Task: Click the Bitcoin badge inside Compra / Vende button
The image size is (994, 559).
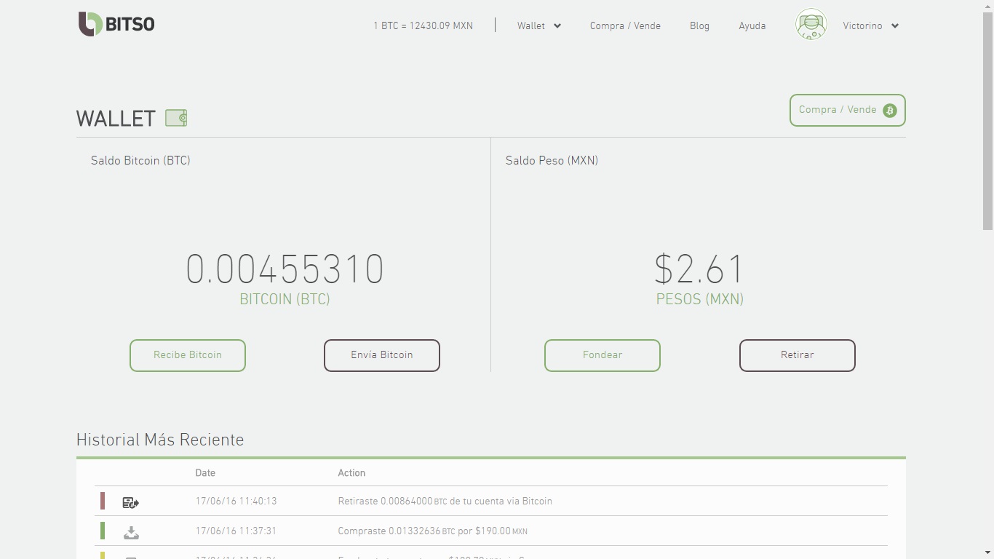Action: pos(889,110)
